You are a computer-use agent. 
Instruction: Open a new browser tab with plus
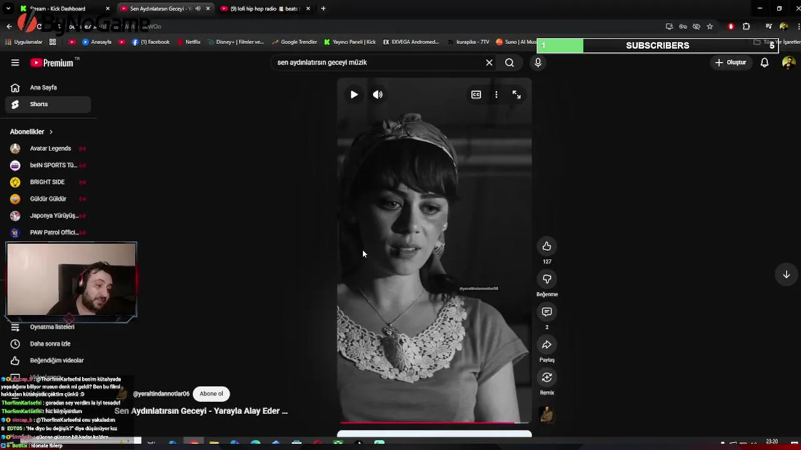[x=323, y=9]
